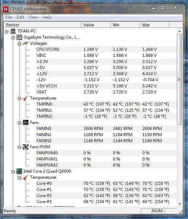Select the +3.3V row
The width and height of the screenshot is (188, 219).
pyautogui.click(x=106, y=62)
